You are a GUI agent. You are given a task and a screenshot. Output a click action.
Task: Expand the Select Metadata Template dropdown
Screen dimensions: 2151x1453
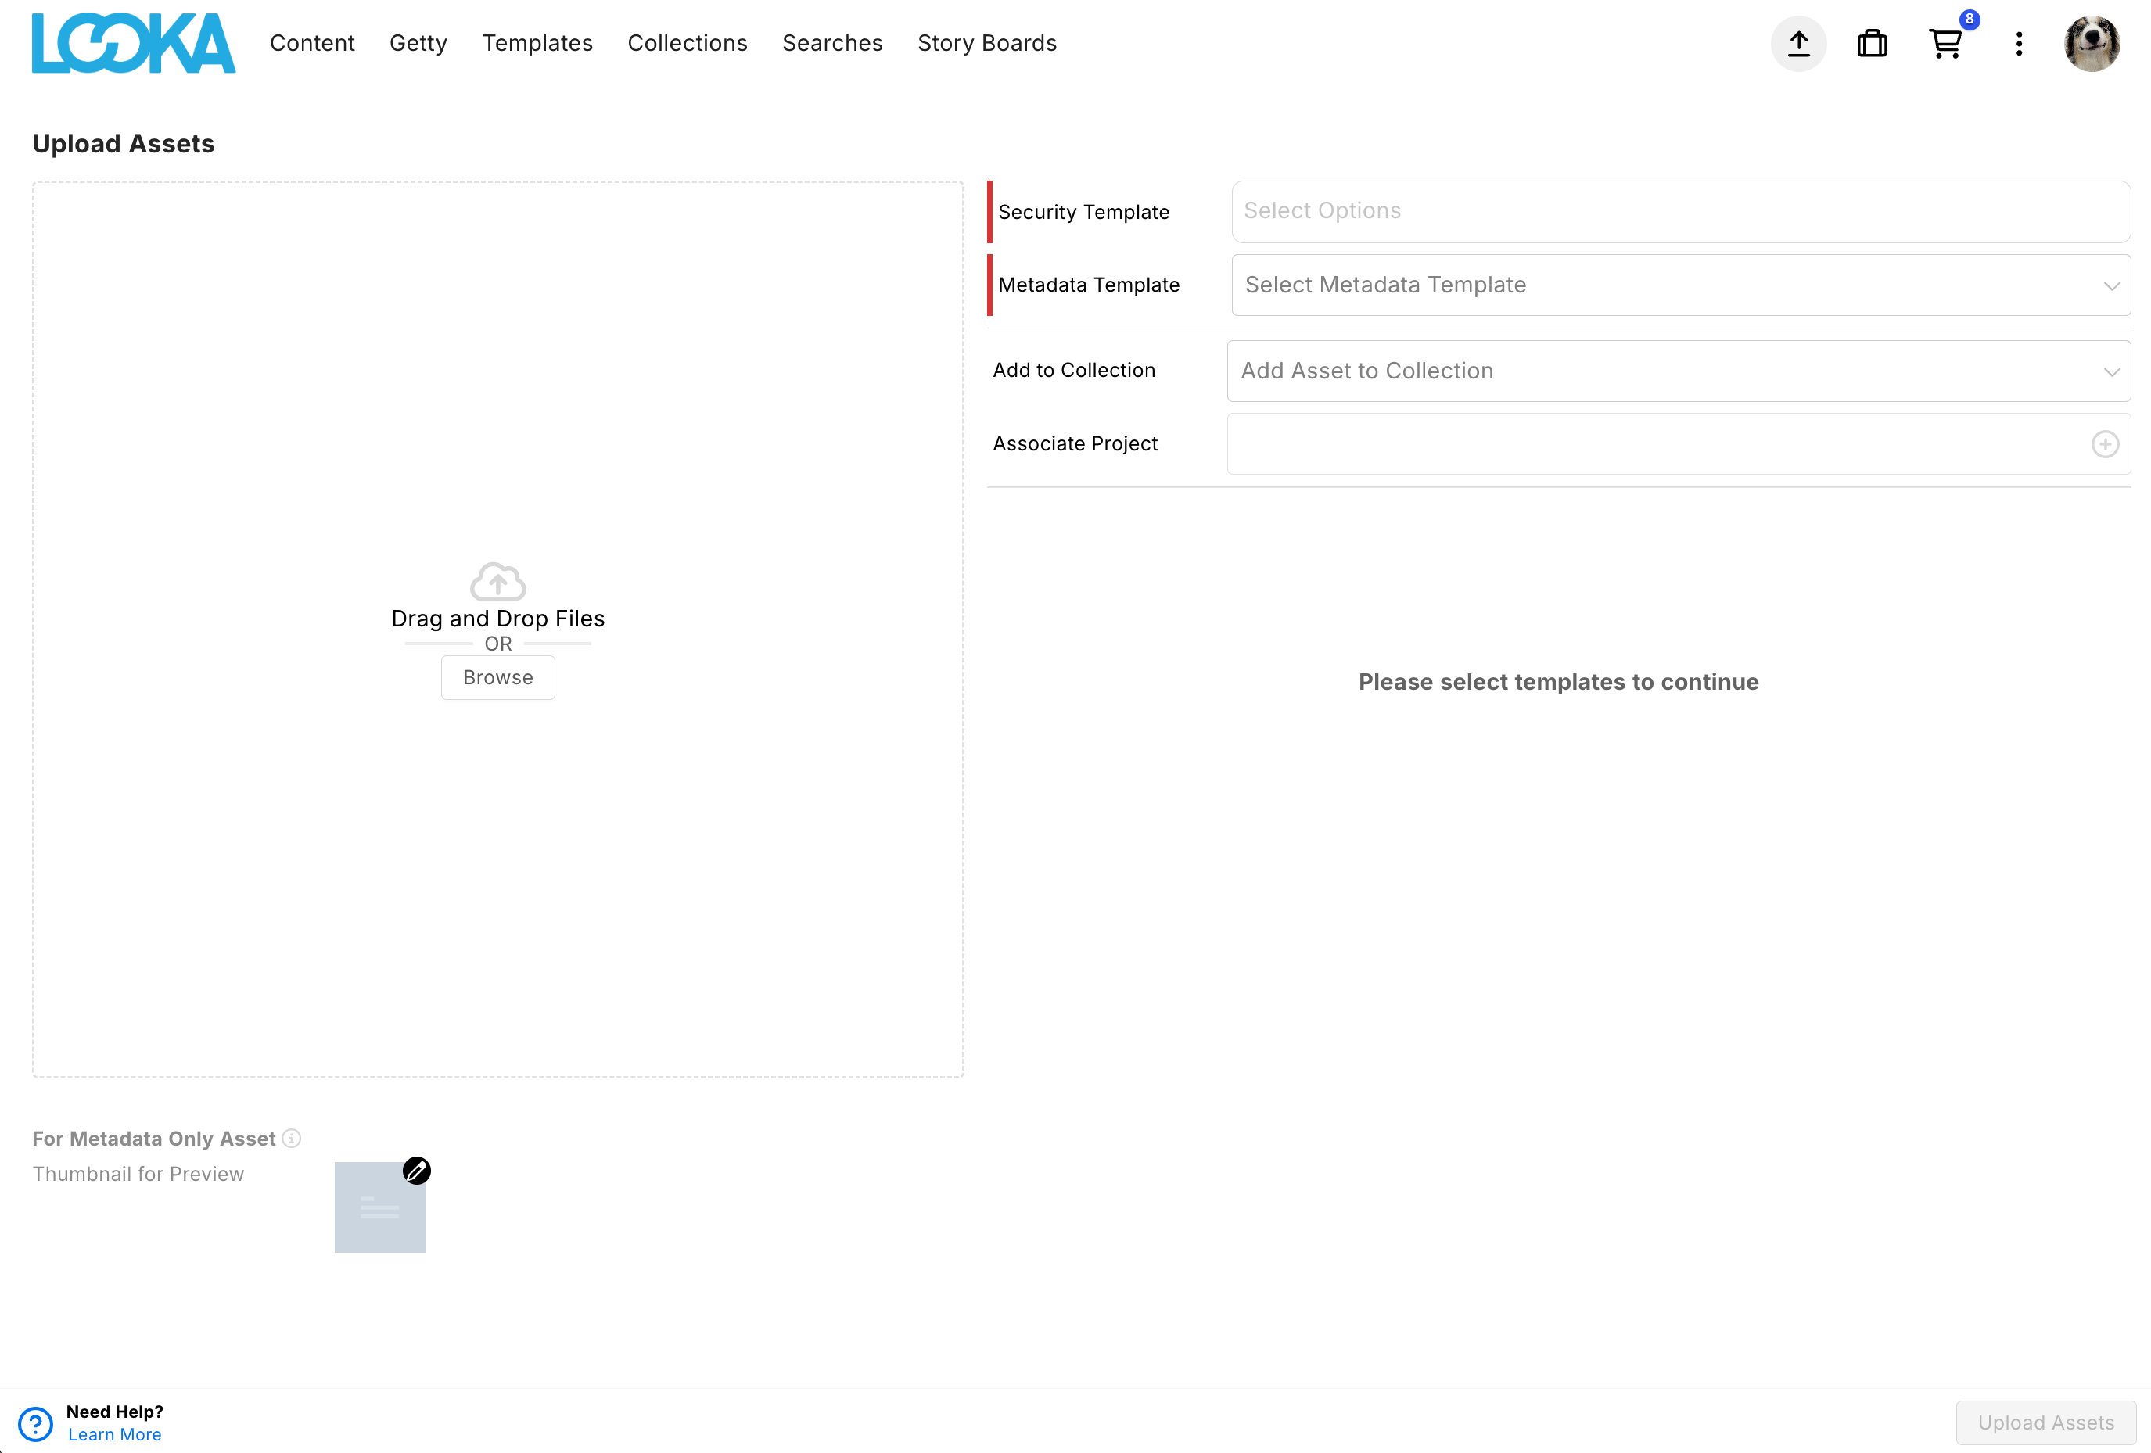click(x=1680, y=285)
